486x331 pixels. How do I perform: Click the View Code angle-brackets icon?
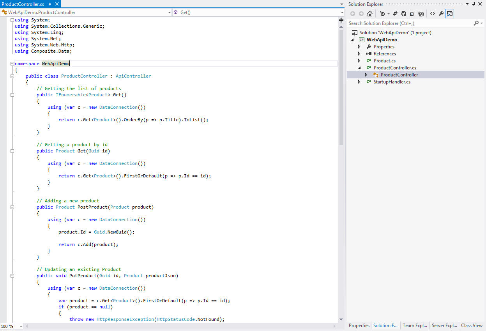[432, 14]
